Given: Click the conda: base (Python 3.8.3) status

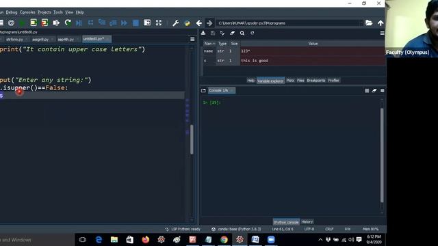Looking at the screenshot, I should click(x=236, y=229).
